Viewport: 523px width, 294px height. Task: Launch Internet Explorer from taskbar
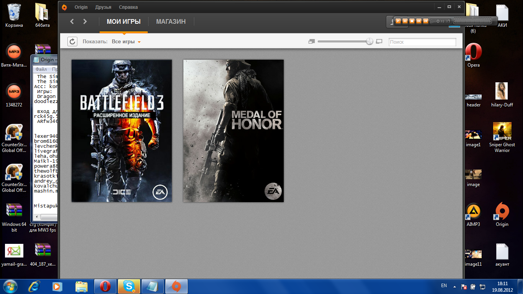[34, 286]
